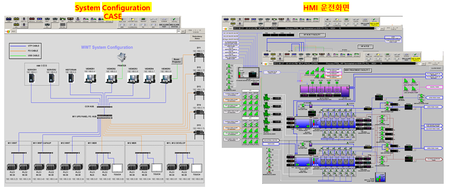450x189 pixels.
Task: Click ACK ALL checkmark in System Configuration toolbar
Action: coord(174,19)
